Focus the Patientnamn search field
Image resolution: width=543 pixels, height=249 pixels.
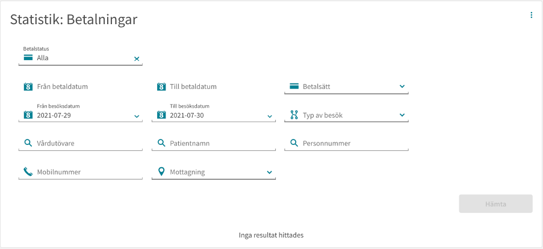214,143
